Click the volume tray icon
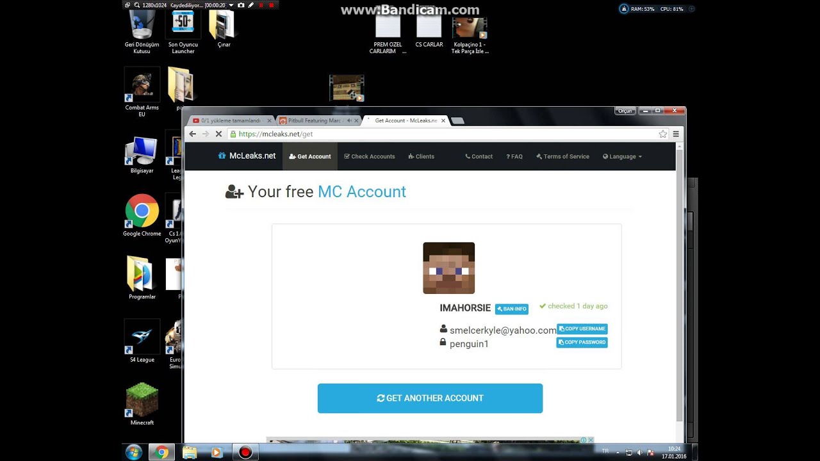The width and height of the screenshot is (820, 461). tap(639, 453)
